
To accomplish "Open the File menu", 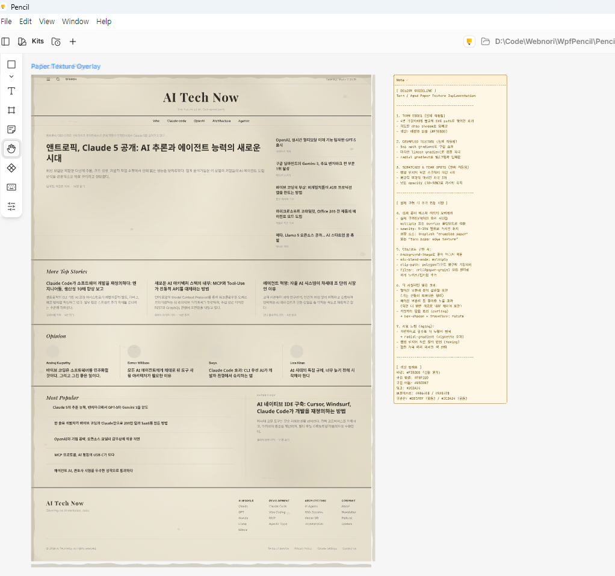I will [6, 21].
